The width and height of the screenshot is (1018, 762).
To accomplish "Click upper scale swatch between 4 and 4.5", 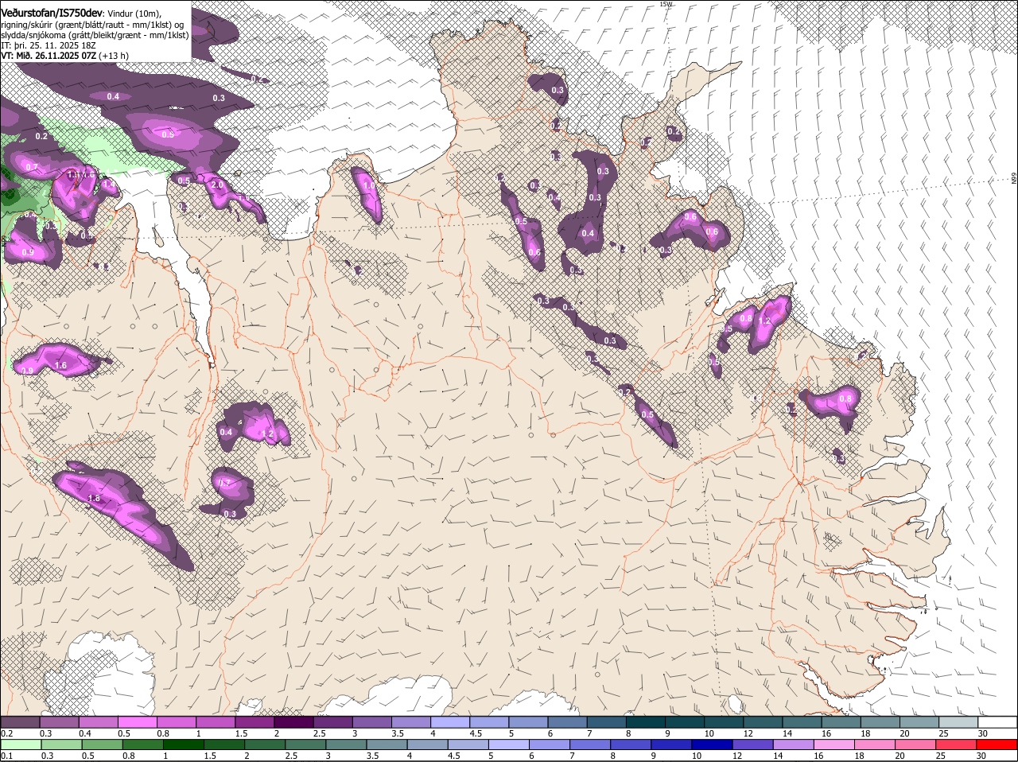I will [x=450, y=721].
